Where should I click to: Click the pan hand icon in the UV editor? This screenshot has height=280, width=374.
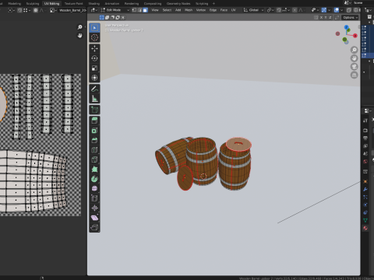pos(79,36)
